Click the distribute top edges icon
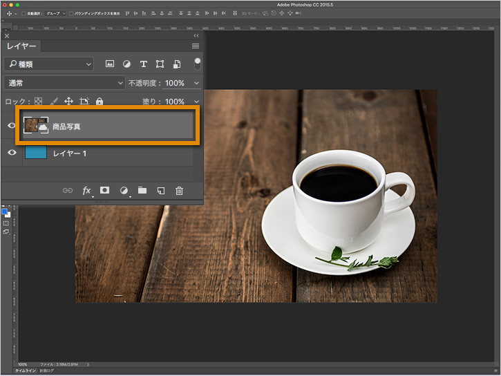Screen dimensions: 501x376 pos(181,13)
